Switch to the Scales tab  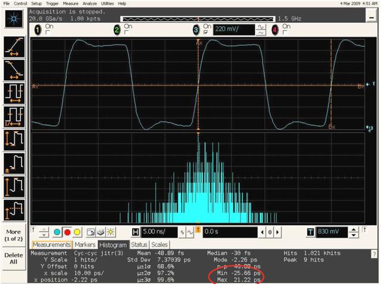pos(160,245)
